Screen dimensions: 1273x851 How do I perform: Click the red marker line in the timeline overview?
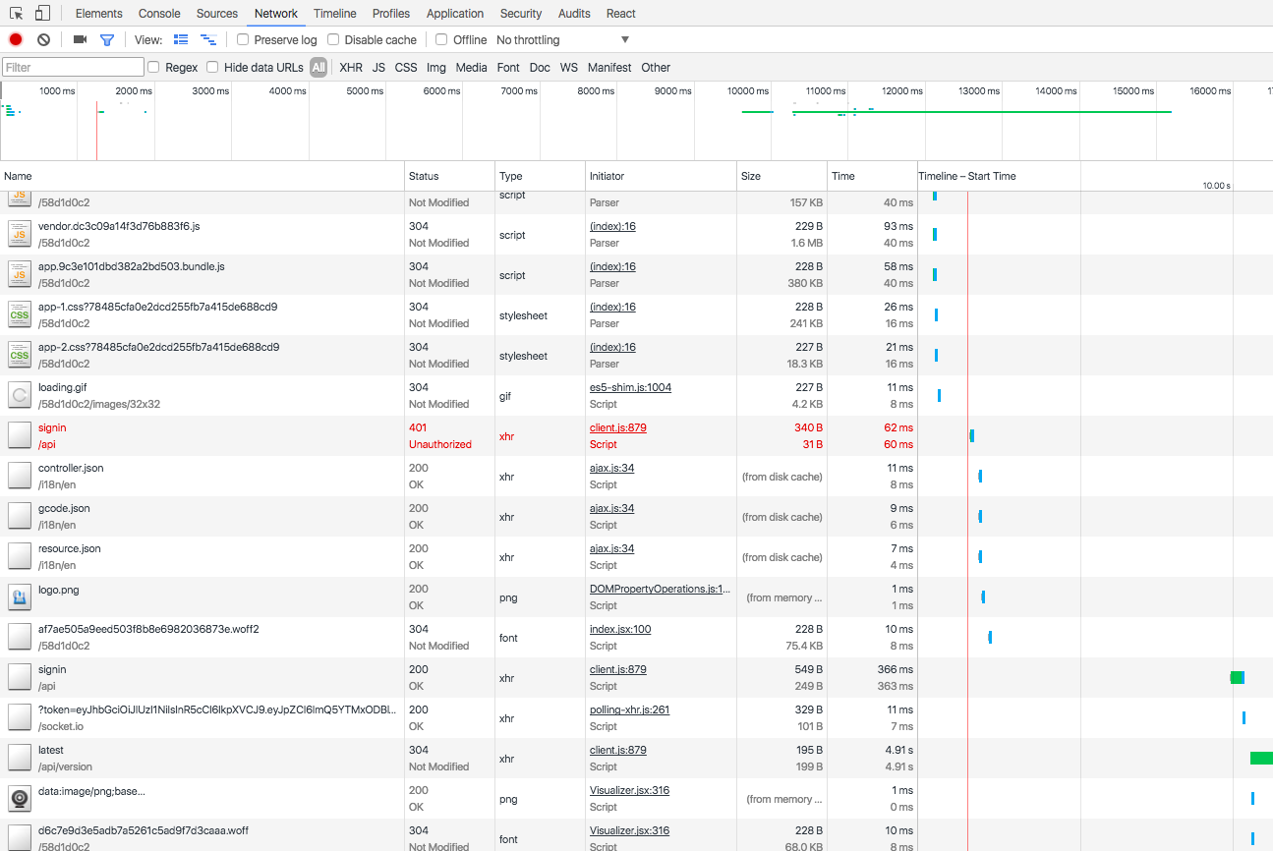[96, 128]
